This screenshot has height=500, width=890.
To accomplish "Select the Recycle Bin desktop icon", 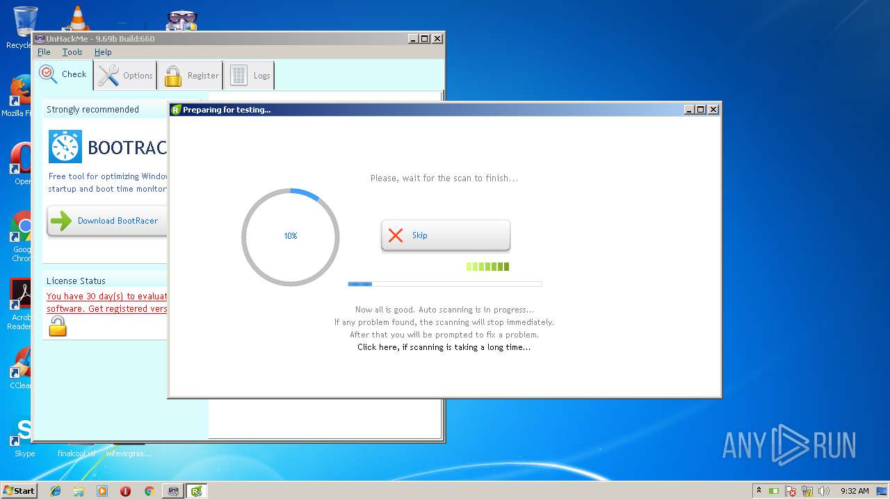I will click(22, 28).
